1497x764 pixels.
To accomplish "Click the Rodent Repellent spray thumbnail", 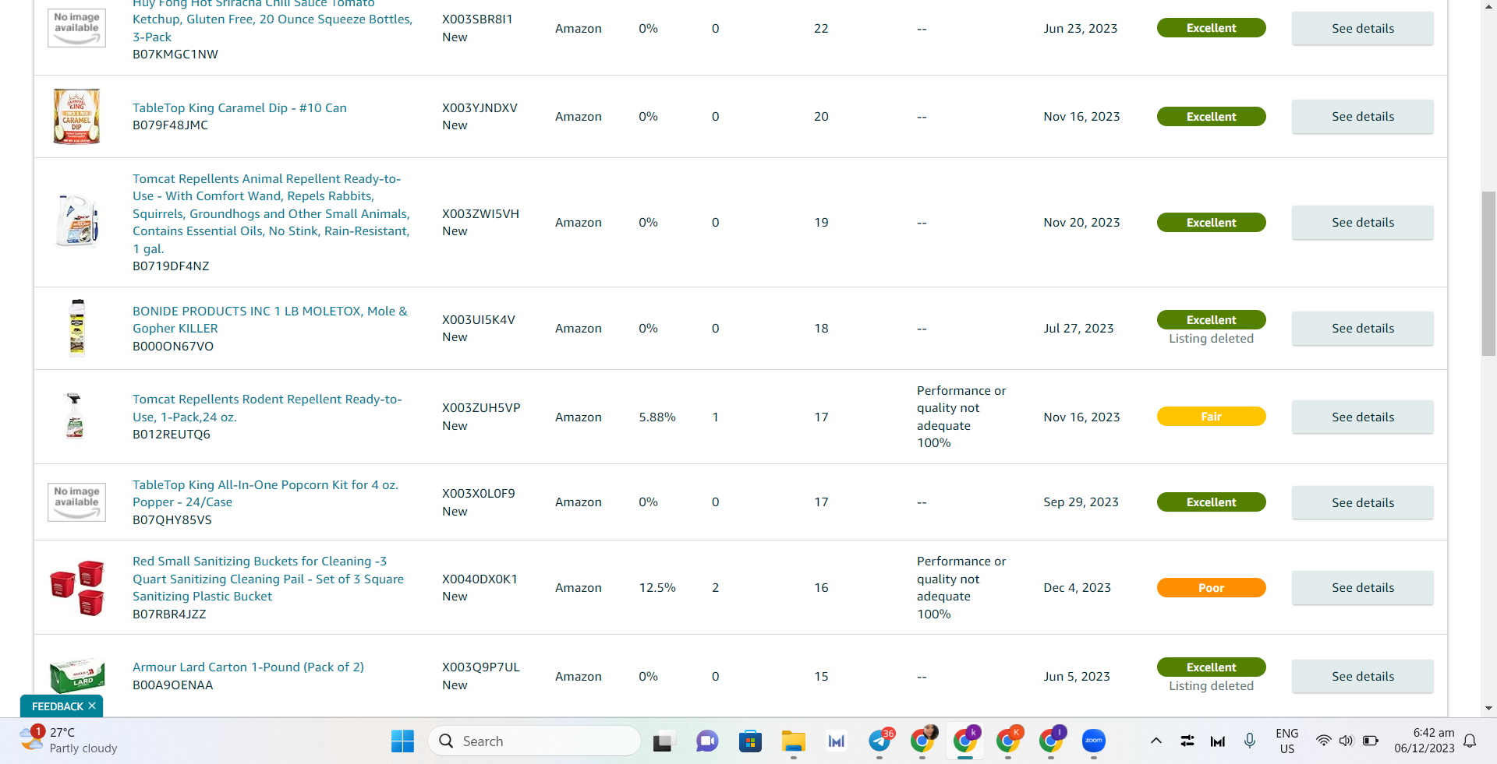I will 75,417.
